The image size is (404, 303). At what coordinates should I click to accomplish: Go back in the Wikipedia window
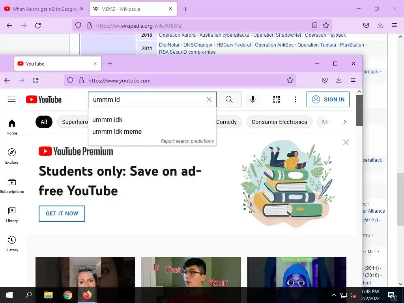(9, 26)
